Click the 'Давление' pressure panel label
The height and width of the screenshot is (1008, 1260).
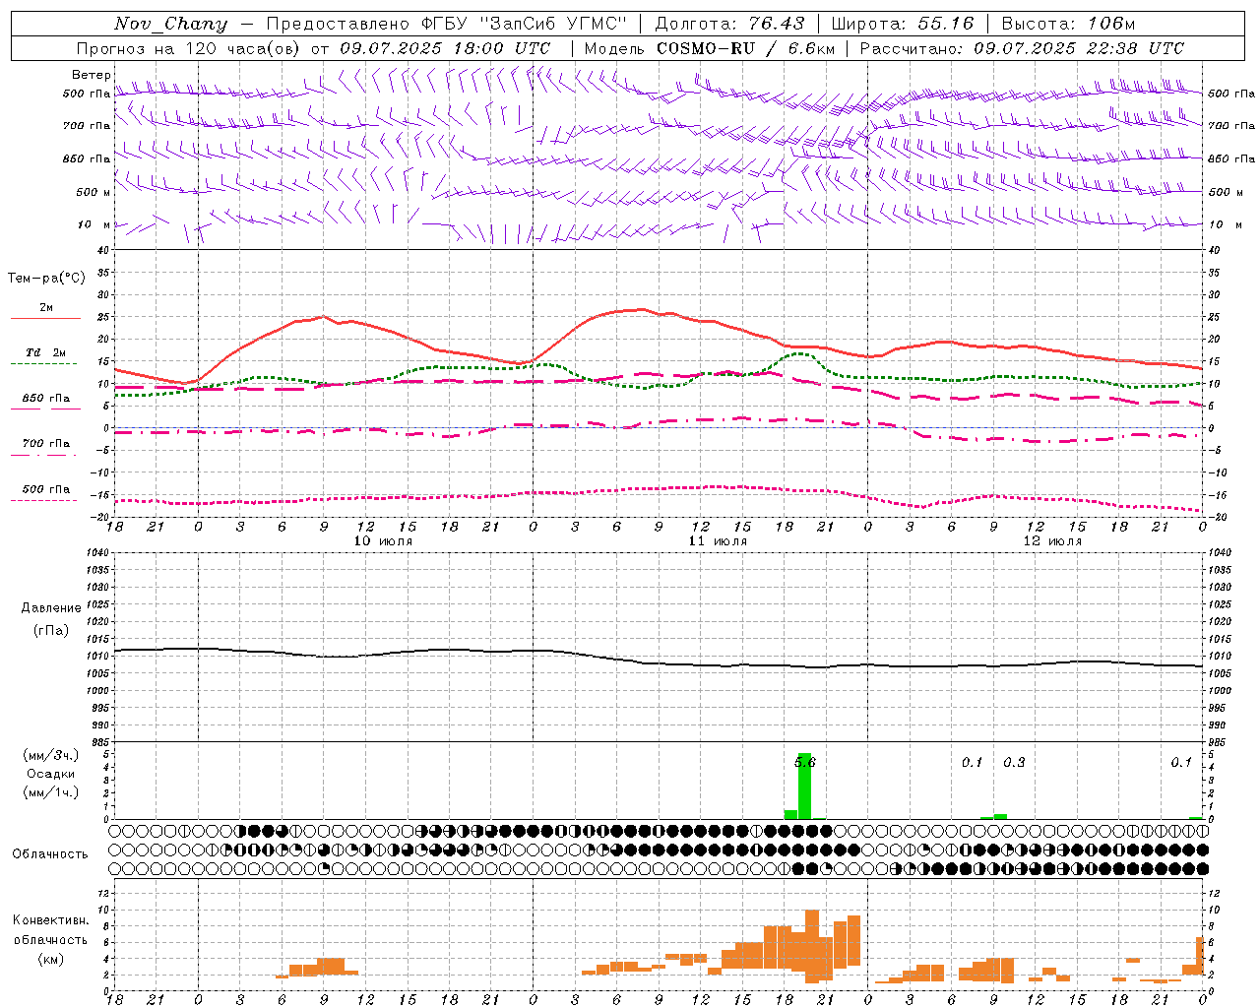point(51,608)
